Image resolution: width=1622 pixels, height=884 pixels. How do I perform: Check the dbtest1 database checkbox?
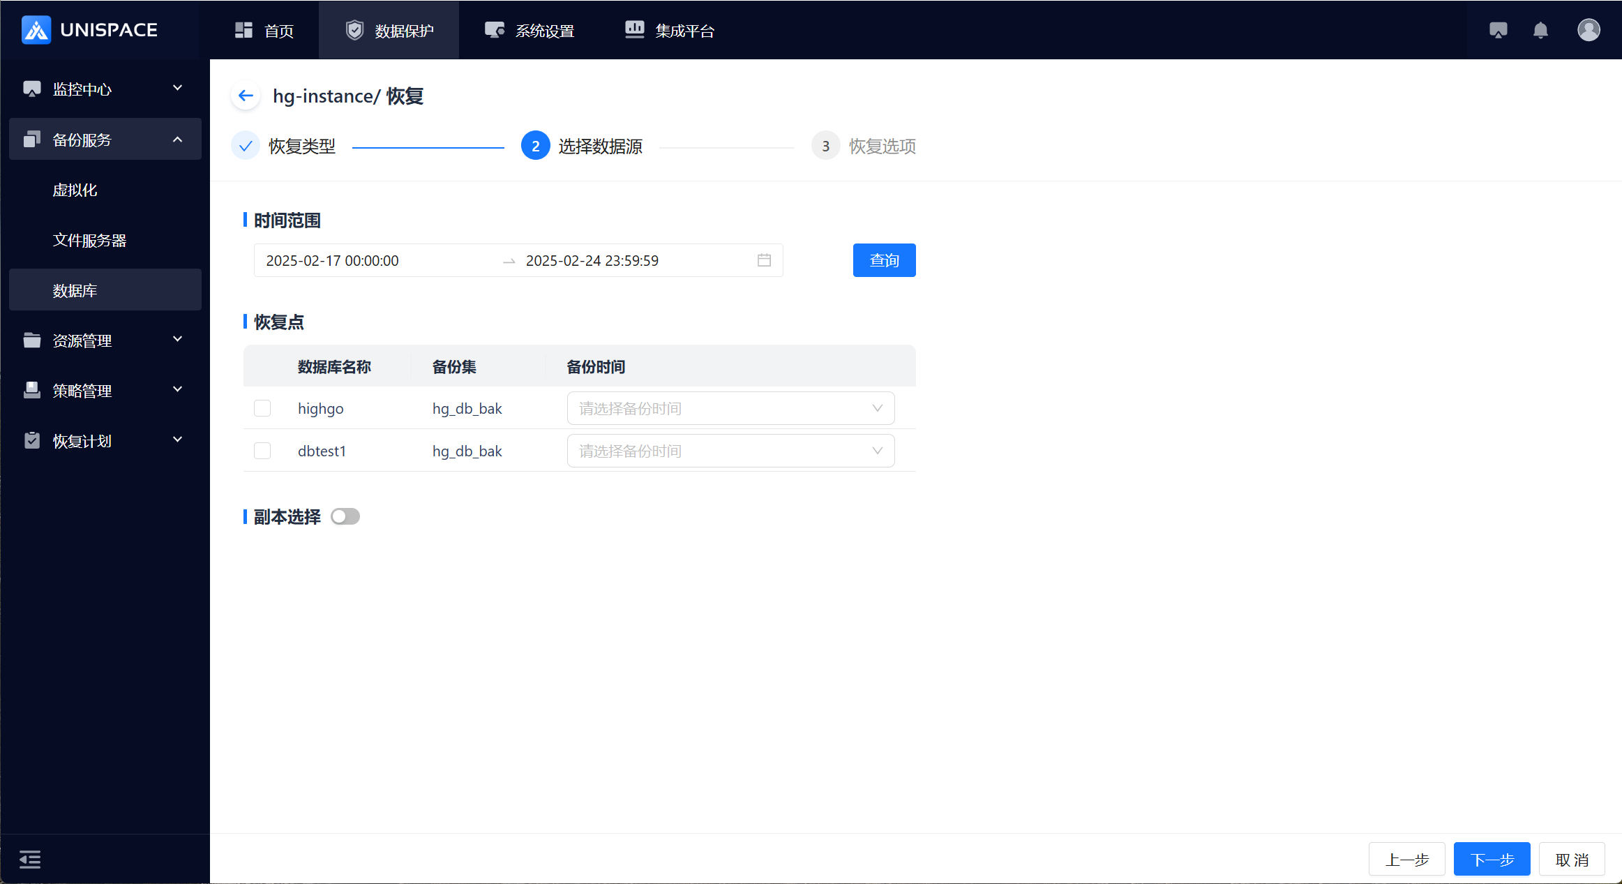(262, 451)
